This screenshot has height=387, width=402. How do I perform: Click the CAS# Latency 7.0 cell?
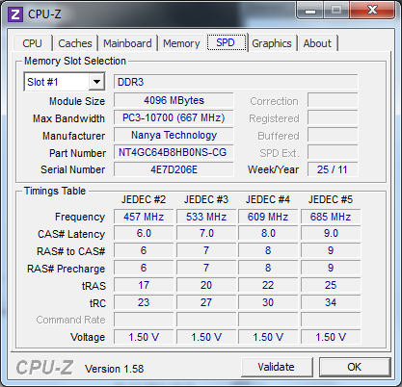pos(206,234)
